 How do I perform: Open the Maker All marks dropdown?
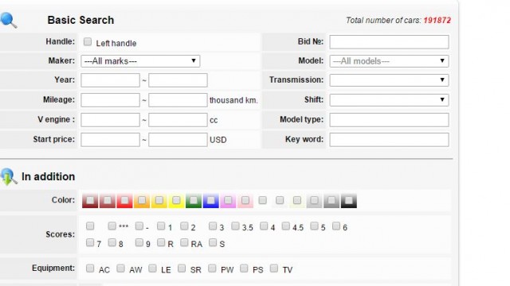[140, 61]
